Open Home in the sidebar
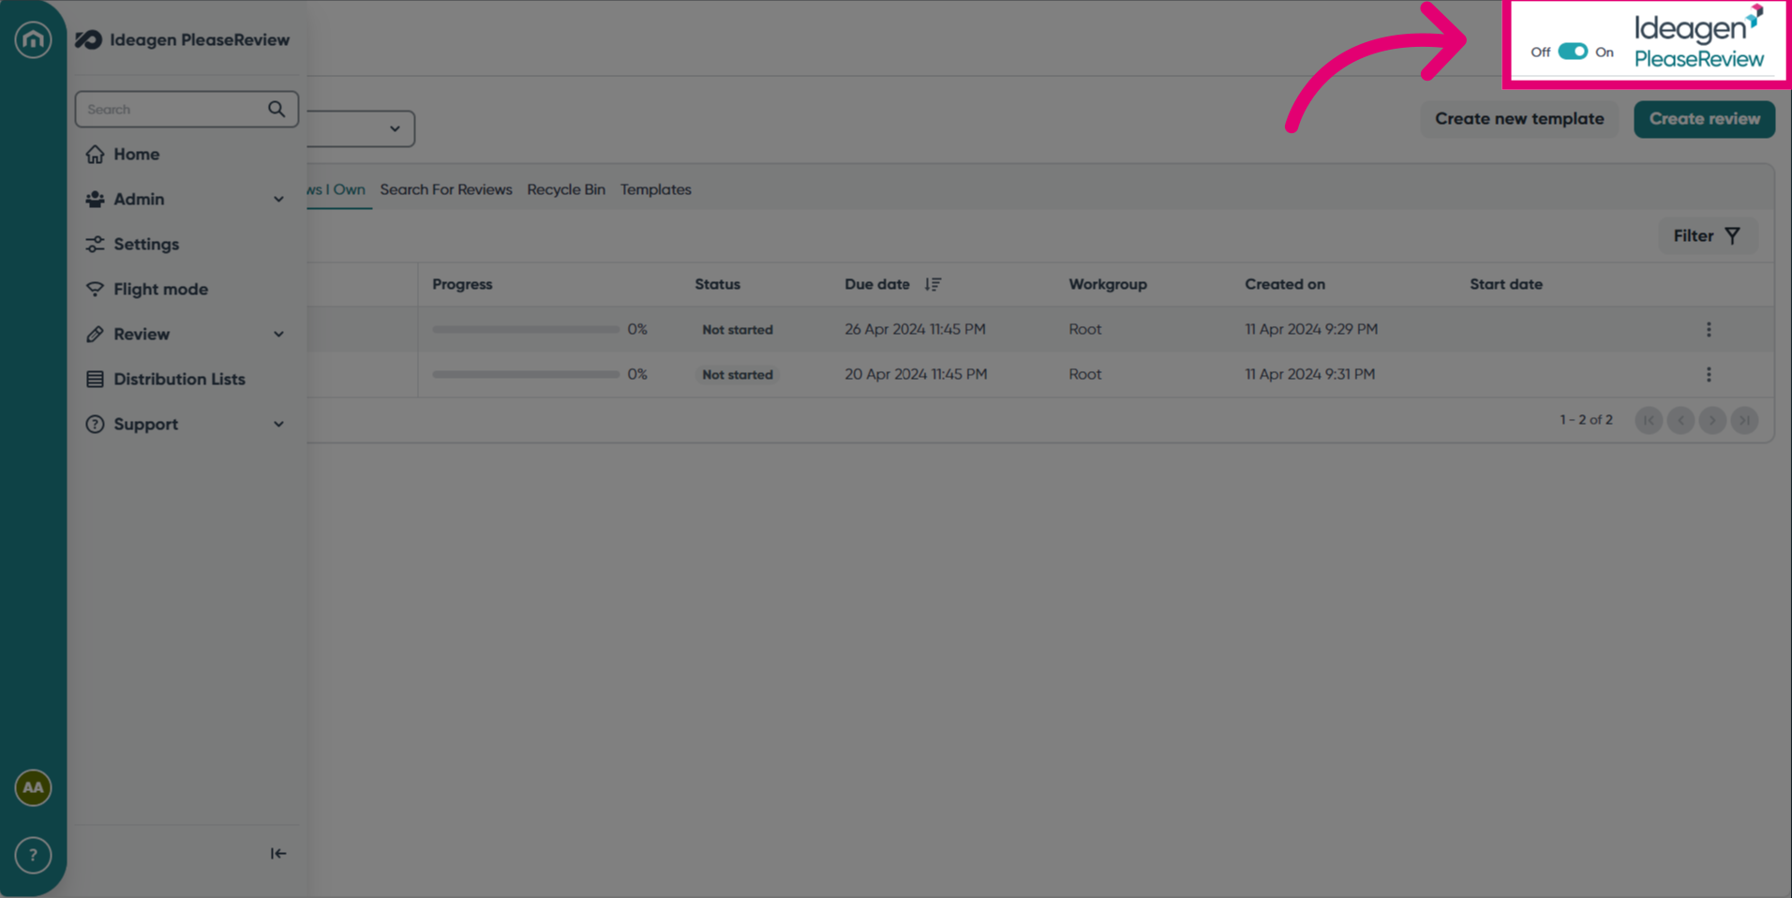 click(136, 154)
